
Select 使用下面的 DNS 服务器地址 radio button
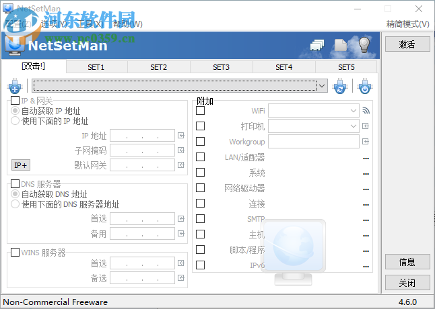coord(15,204)
